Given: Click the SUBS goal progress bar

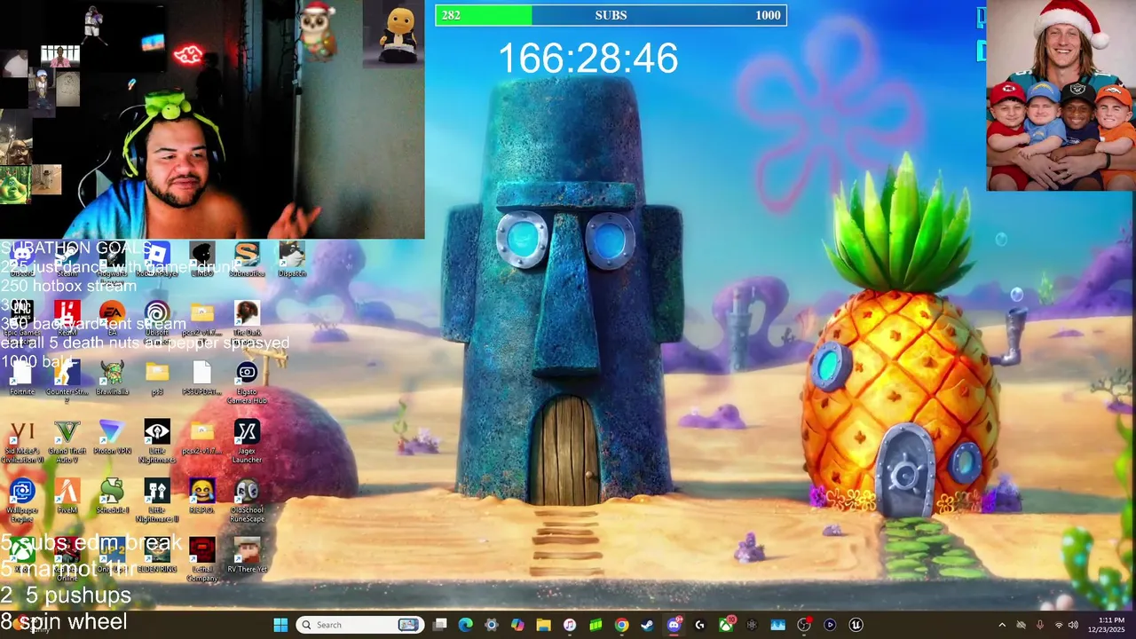Looking at the screenshot, I should click(x=611, y=15).
